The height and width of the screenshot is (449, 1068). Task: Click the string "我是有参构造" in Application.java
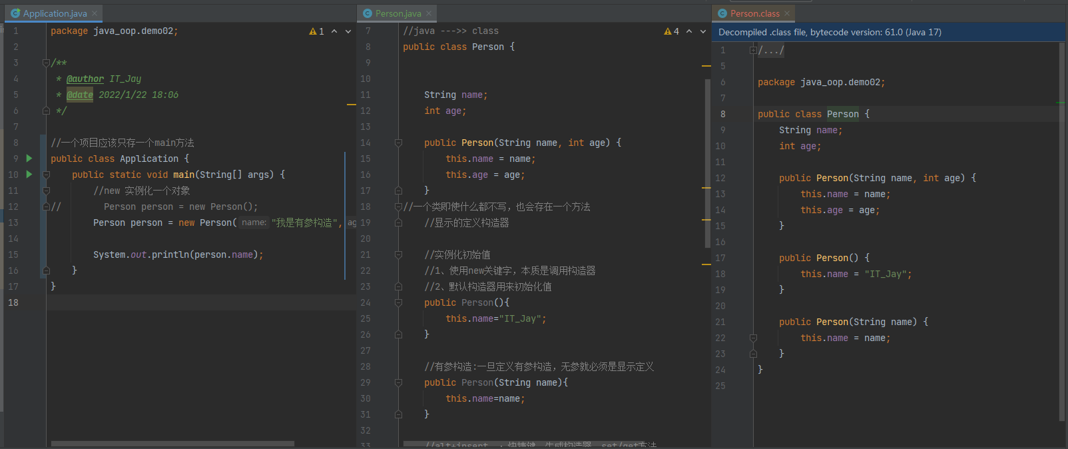[304, 223]
